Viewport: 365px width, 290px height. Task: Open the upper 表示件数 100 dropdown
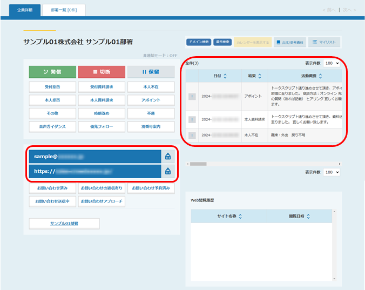coord(331,63)
